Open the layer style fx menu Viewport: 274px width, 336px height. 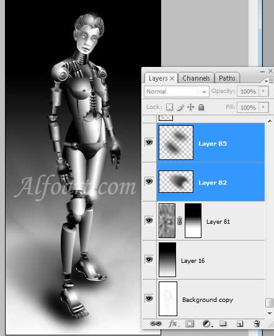(174, 324)
